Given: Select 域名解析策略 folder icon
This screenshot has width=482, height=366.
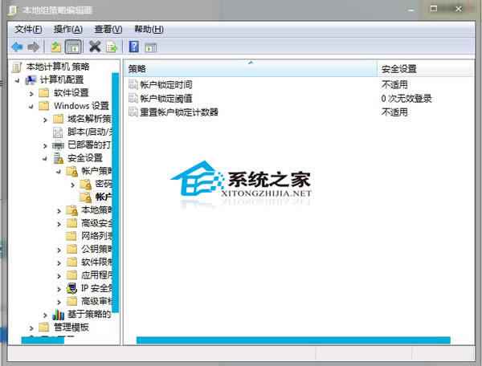Looking at the screenshot, I should click(x=58, y=119).
